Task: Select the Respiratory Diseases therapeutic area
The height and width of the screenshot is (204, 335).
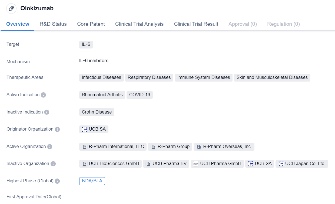Action: tap(149, 77)
